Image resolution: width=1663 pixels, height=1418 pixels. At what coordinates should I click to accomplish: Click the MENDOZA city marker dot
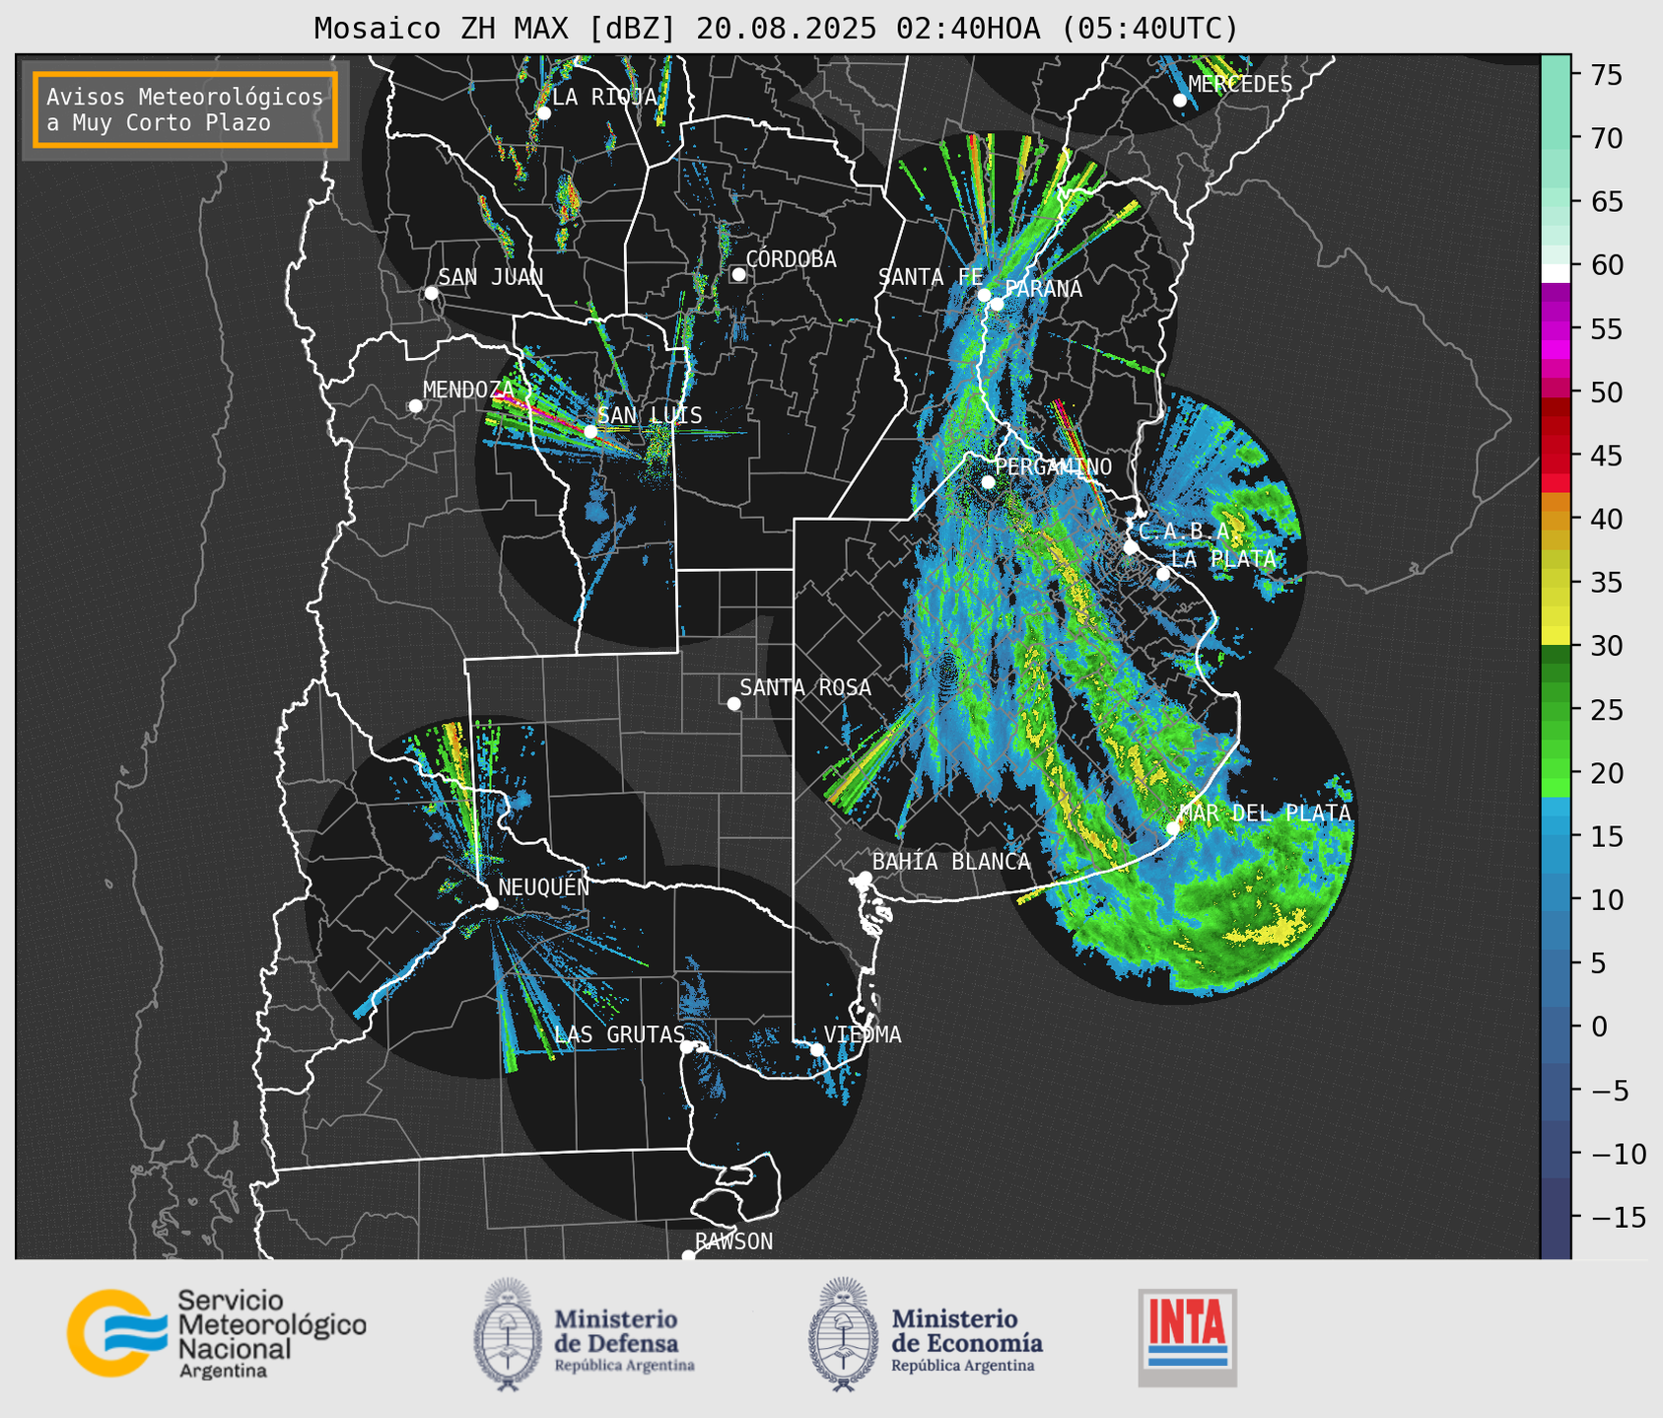tap(415, 406)
